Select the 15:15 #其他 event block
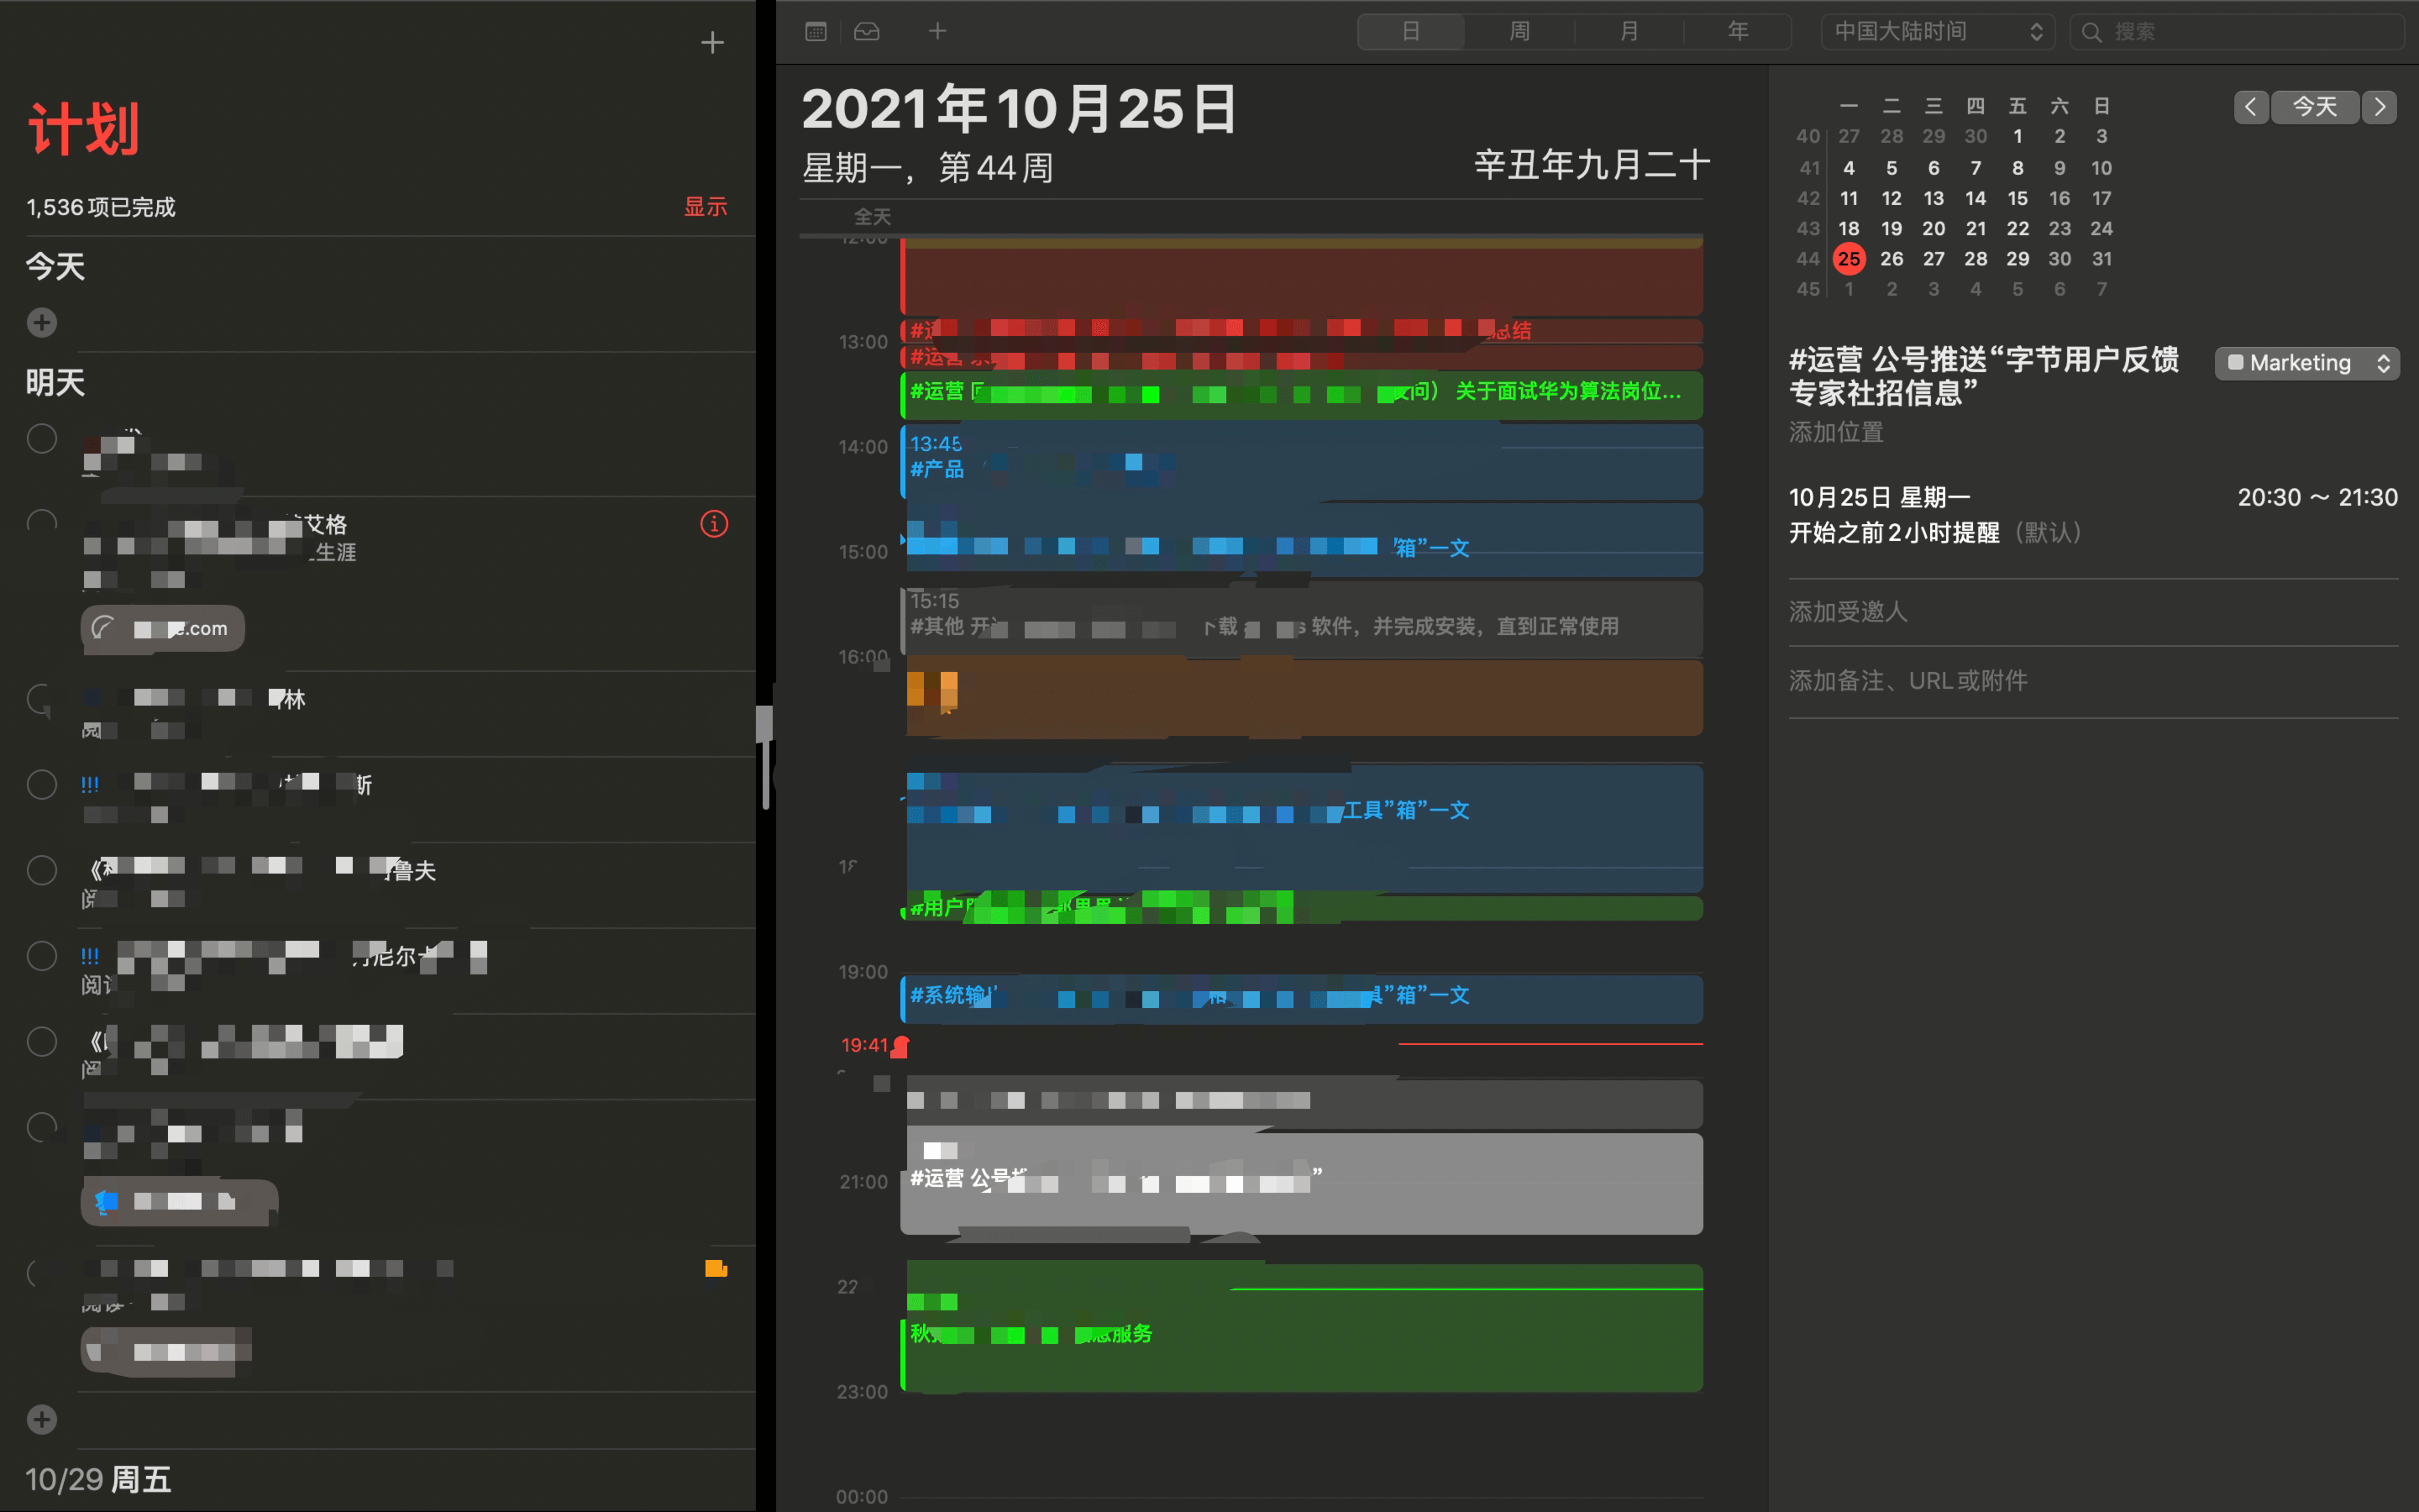Screen dimensions: 2419x1512 (x=1301, y=618)
